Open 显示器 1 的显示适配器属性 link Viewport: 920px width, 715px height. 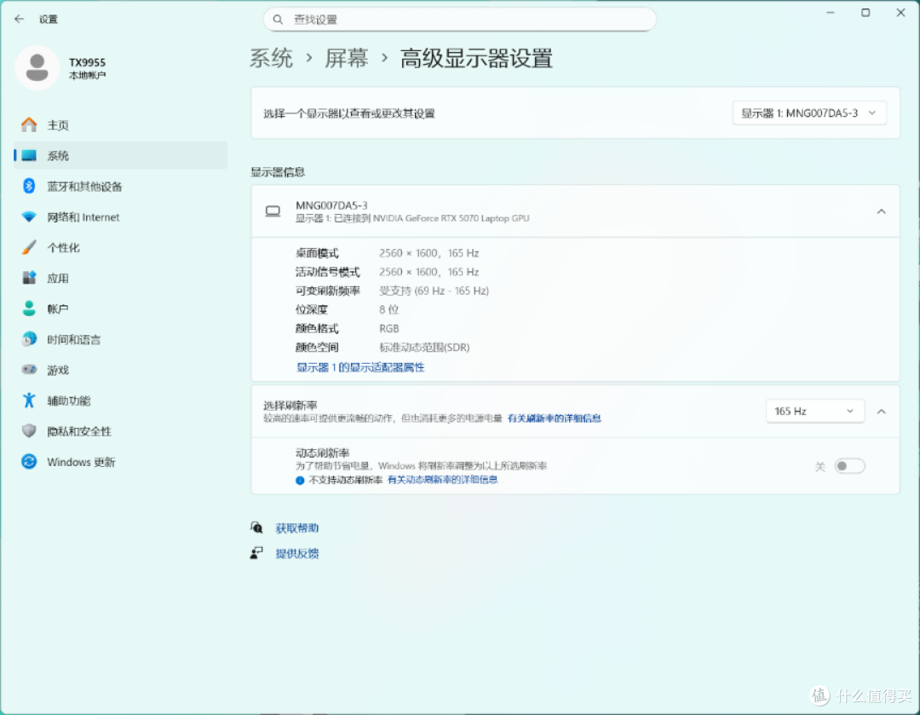pyautogui.click(x=360, y=367)
